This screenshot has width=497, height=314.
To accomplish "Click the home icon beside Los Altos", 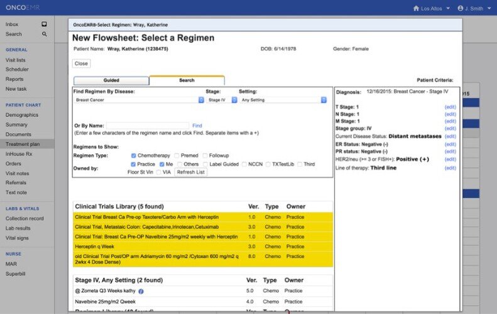I will (x=416, y=8).
